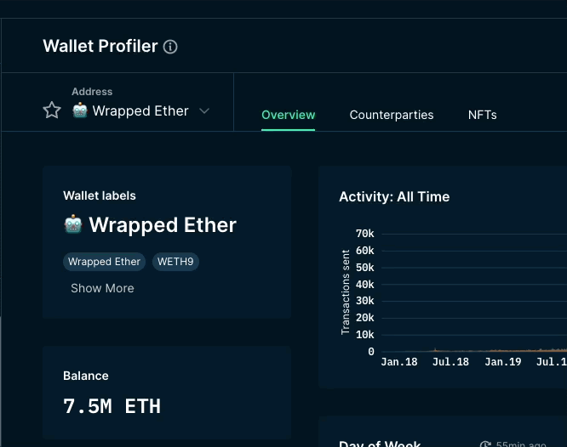Expand wallet labels with Show More

pyautogui.click(x=102, y=288)
